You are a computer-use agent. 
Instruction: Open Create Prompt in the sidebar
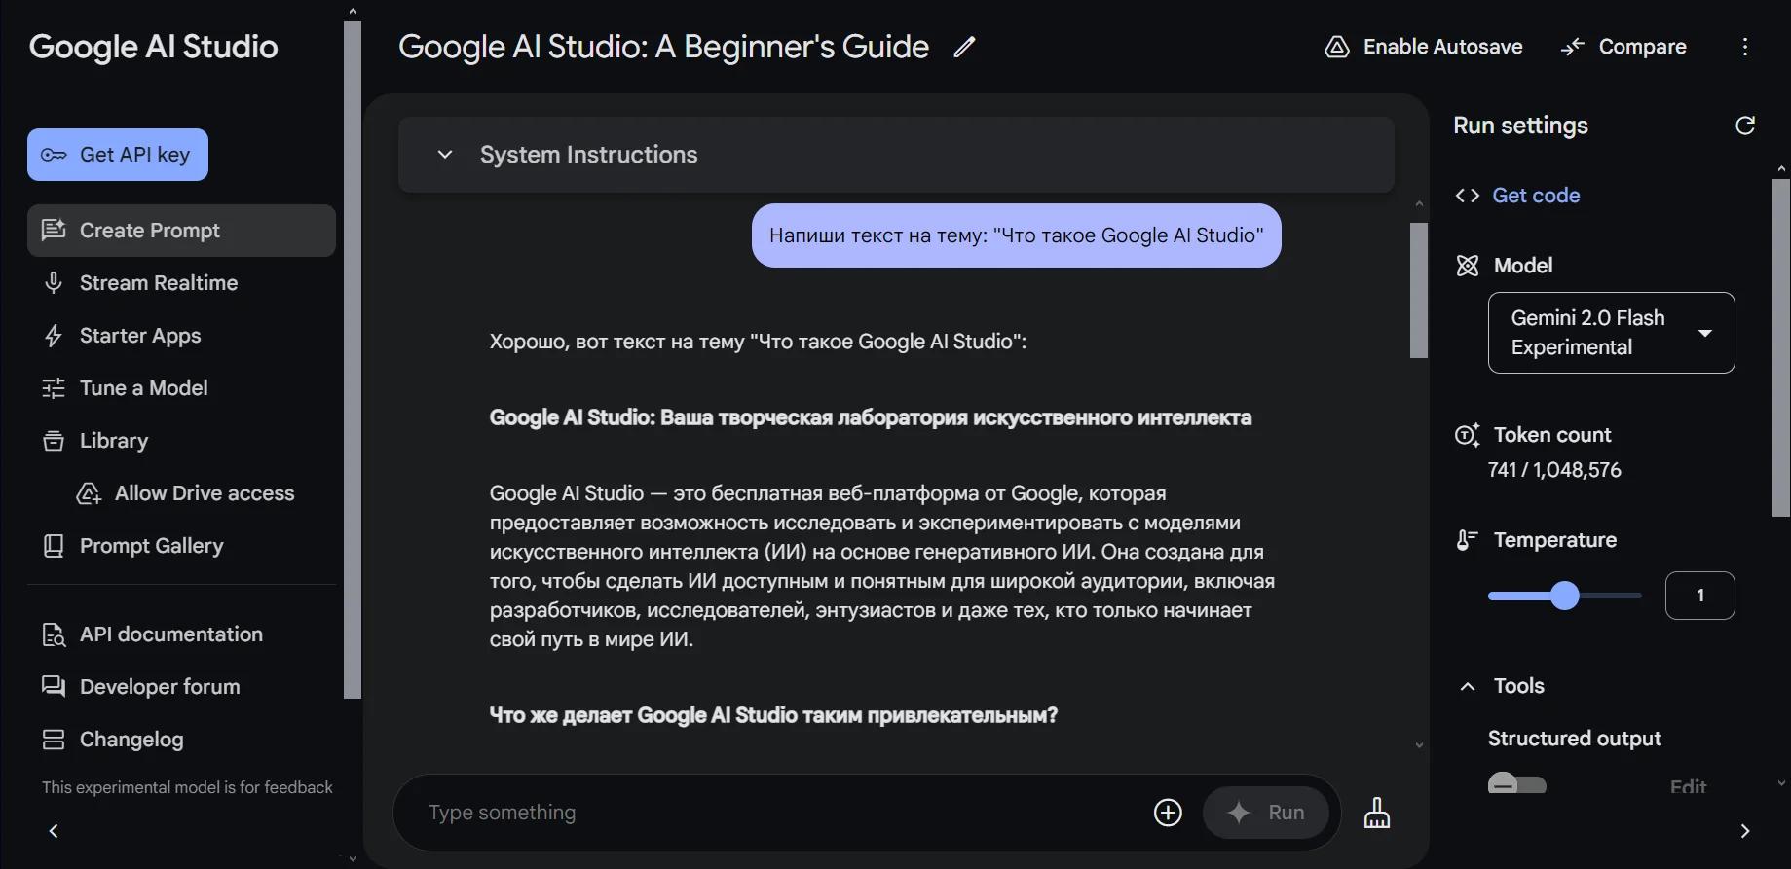point(181,231)
